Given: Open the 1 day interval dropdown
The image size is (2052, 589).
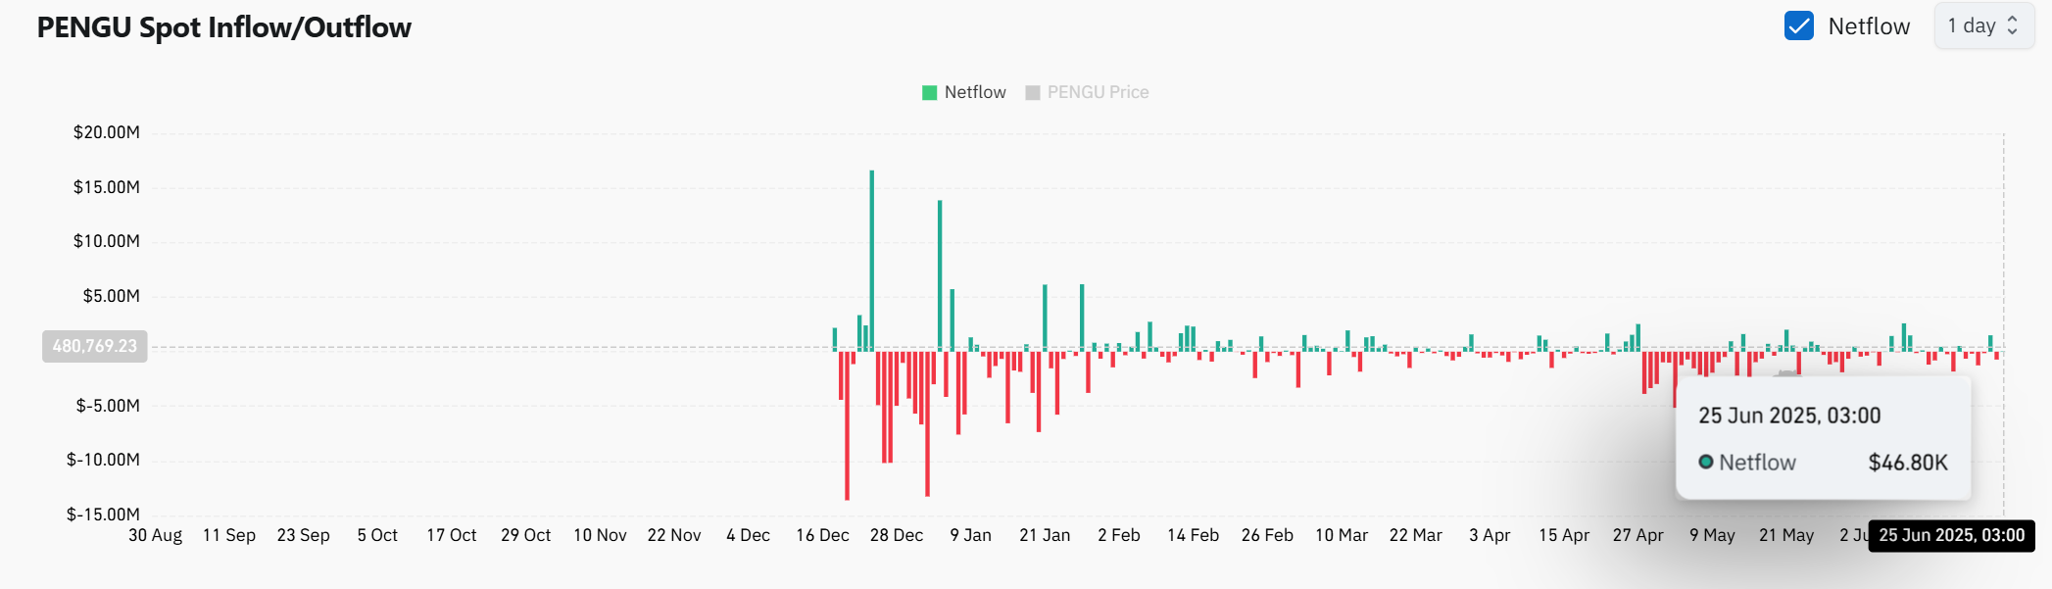Looking at the screenshot, I should pos(1983,26).
